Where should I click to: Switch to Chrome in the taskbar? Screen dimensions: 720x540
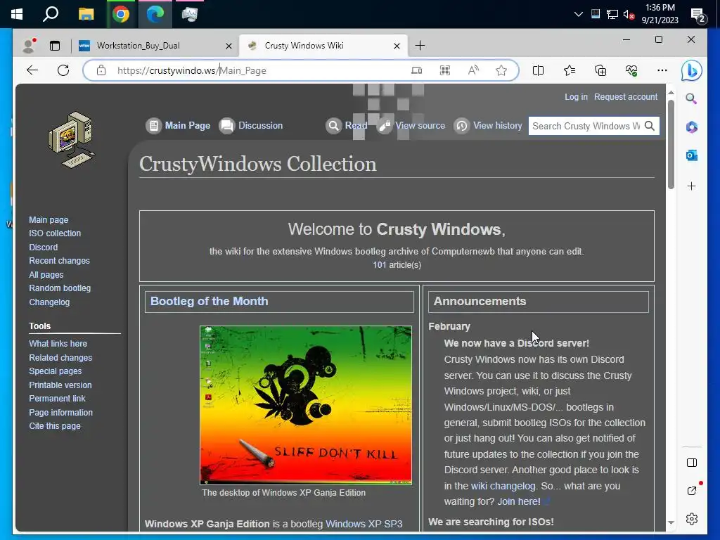pyautogui.click(x=121, y=14)
